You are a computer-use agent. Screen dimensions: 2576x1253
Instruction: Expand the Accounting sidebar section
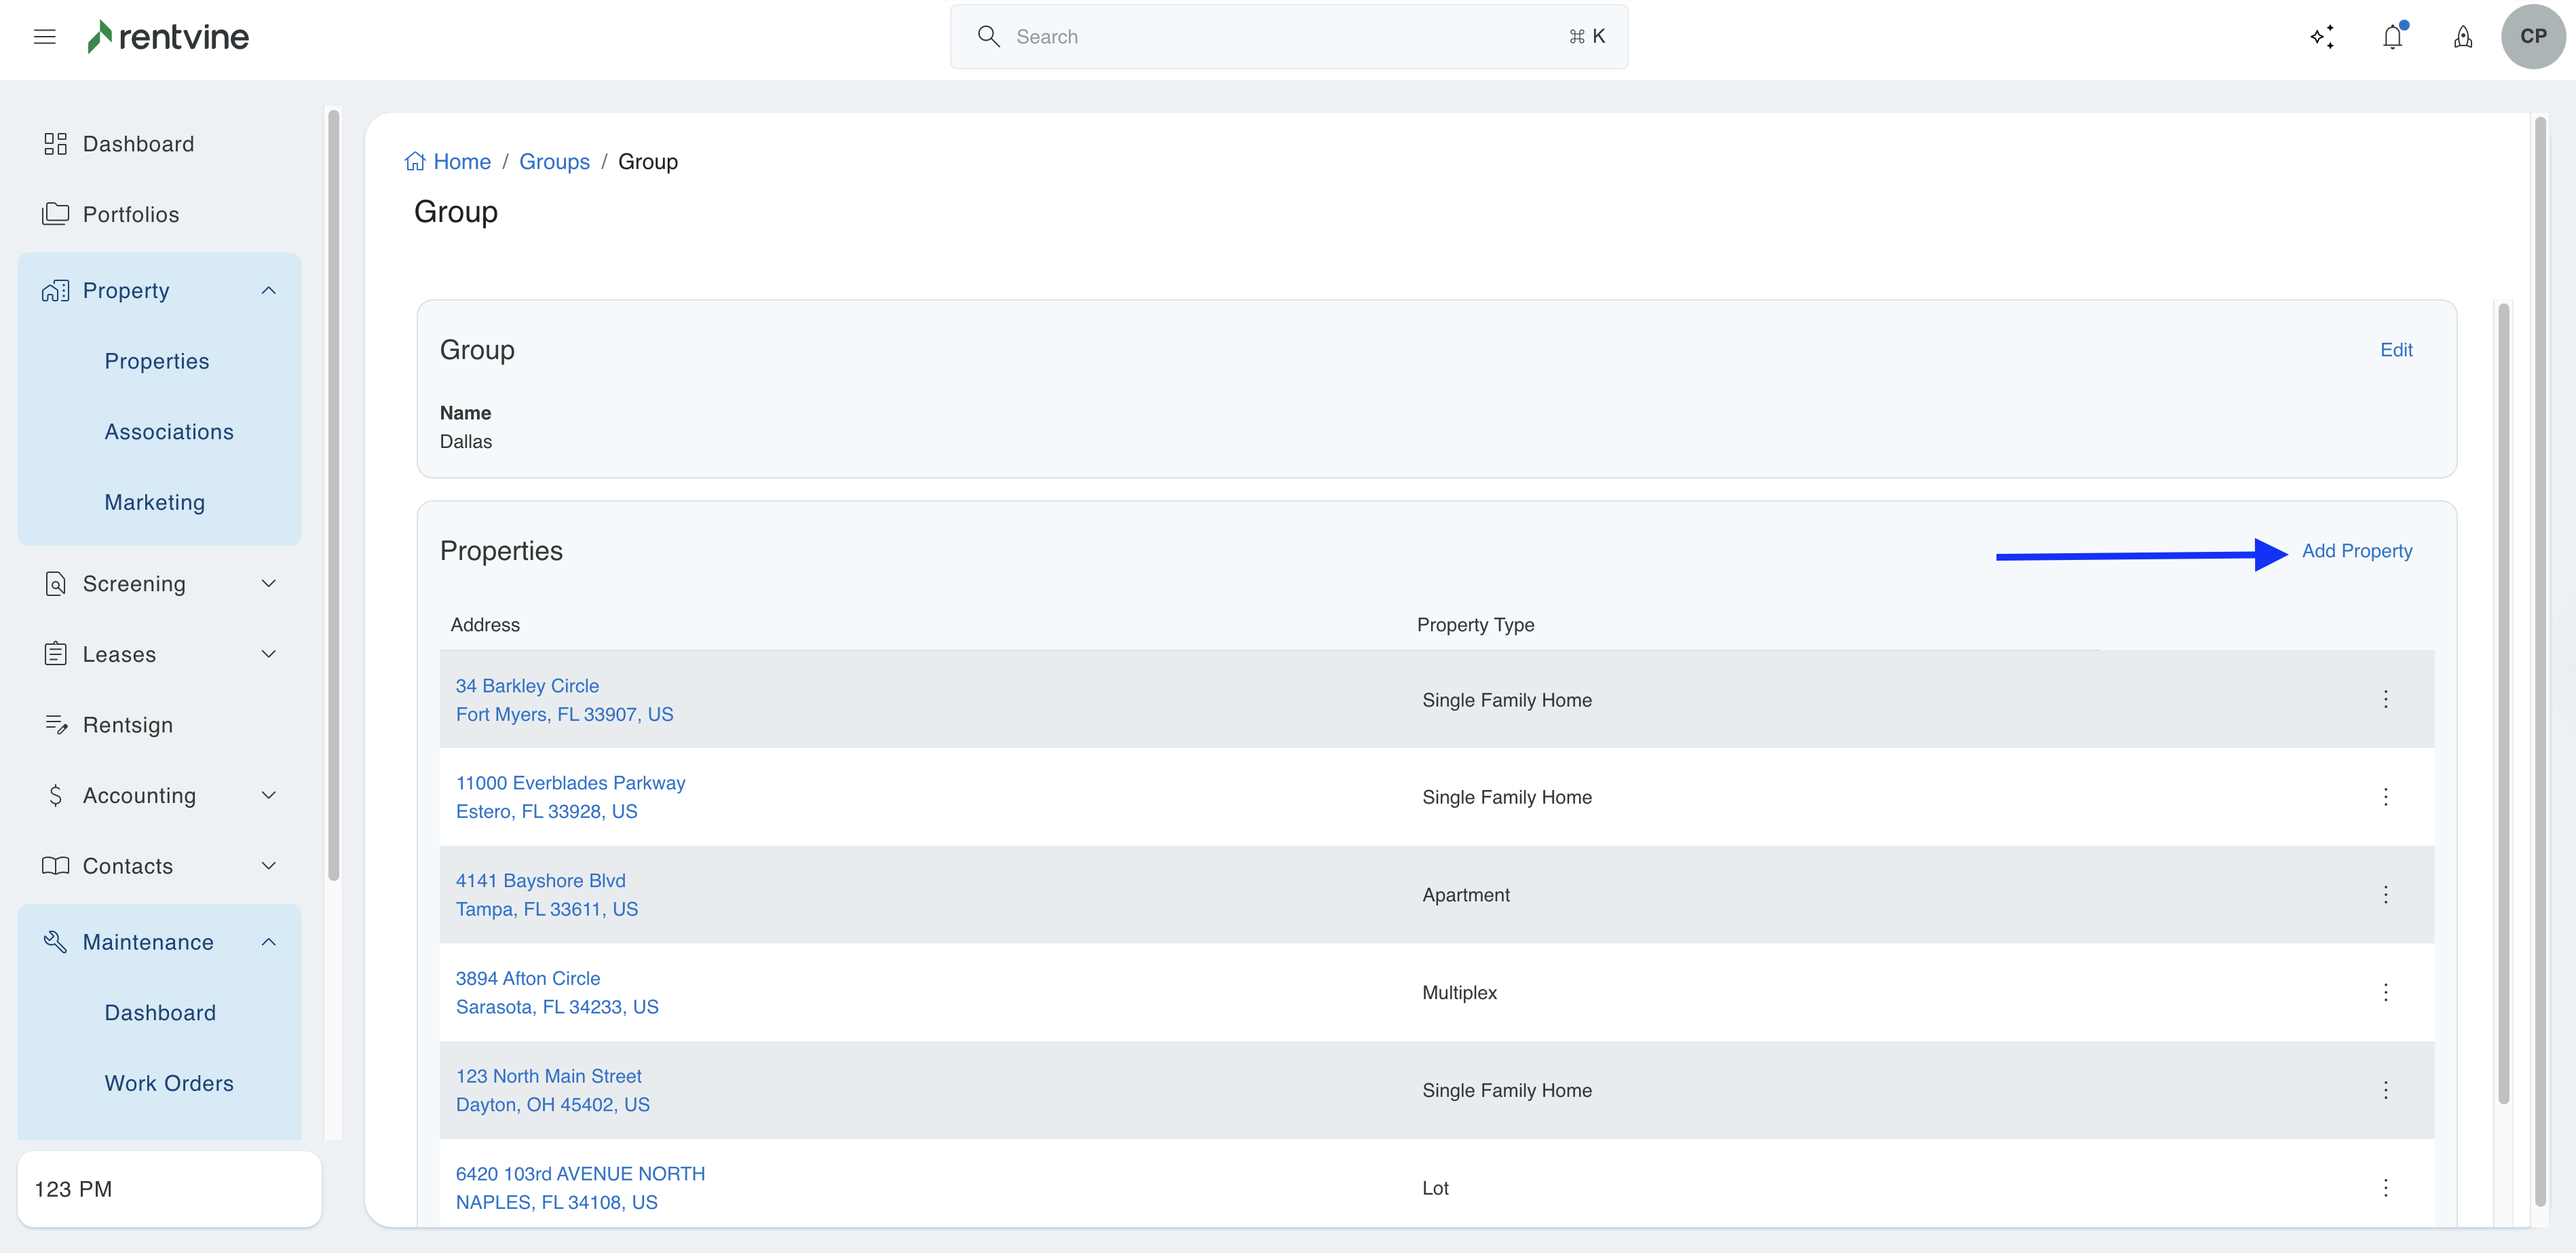(x=268, y=795)
